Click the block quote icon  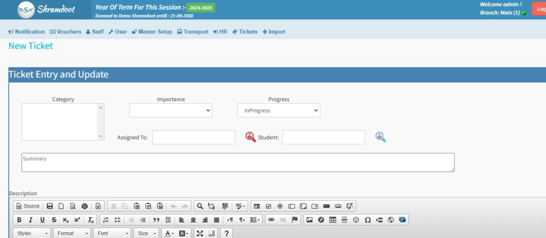coord(156,220)
